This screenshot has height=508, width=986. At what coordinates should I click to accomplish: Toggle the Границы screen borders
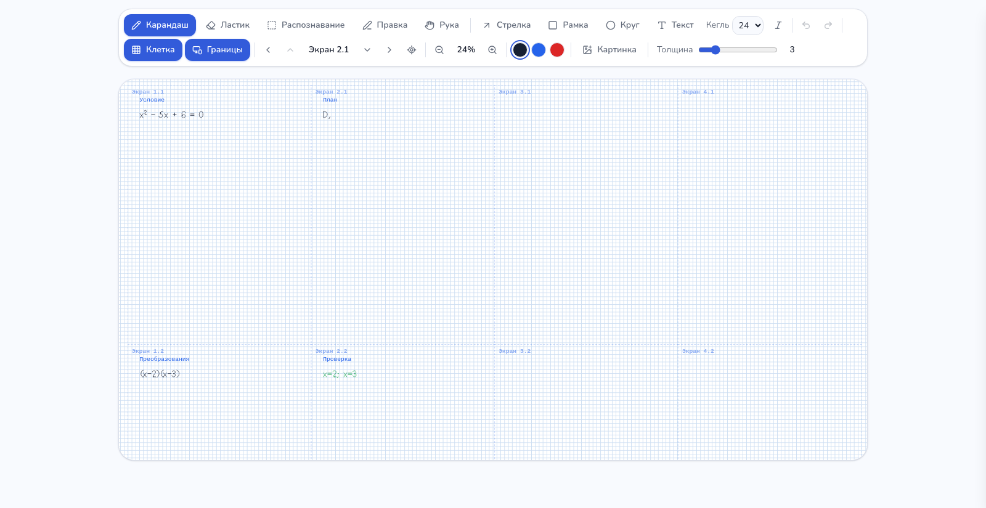[218, 50]
